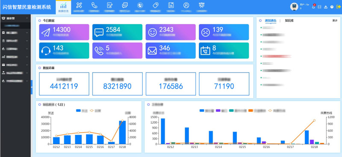The width and height of the screenshot is (342, 157).
Task: Switch to the 知识库 tab
Action: coord(289,20)
